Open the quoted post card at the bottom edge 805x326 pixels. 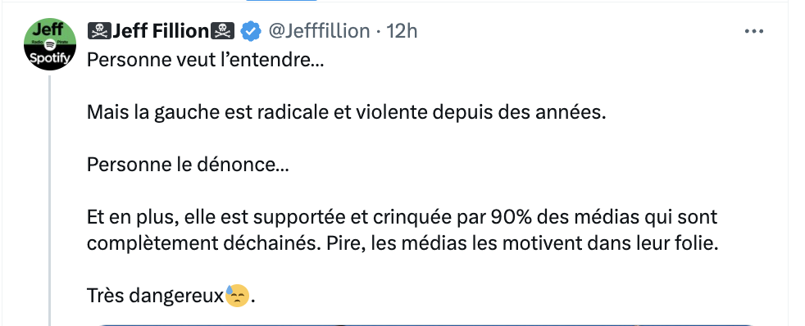426,324
